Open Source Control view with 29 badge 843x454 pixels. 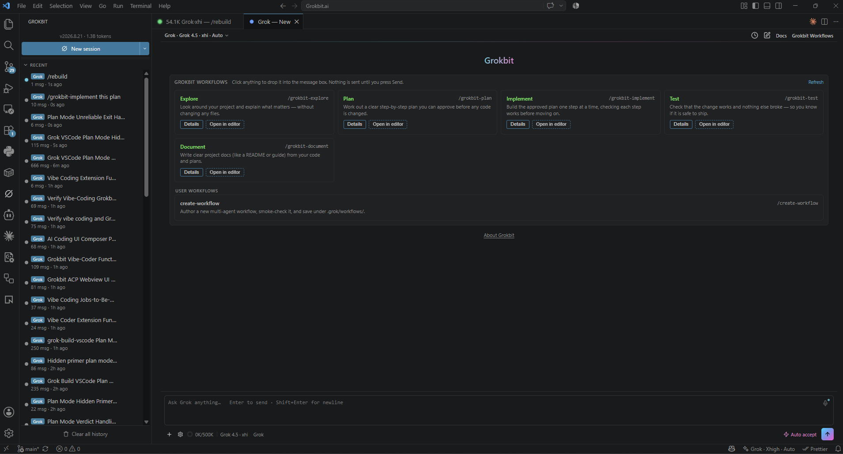[9, 67]
